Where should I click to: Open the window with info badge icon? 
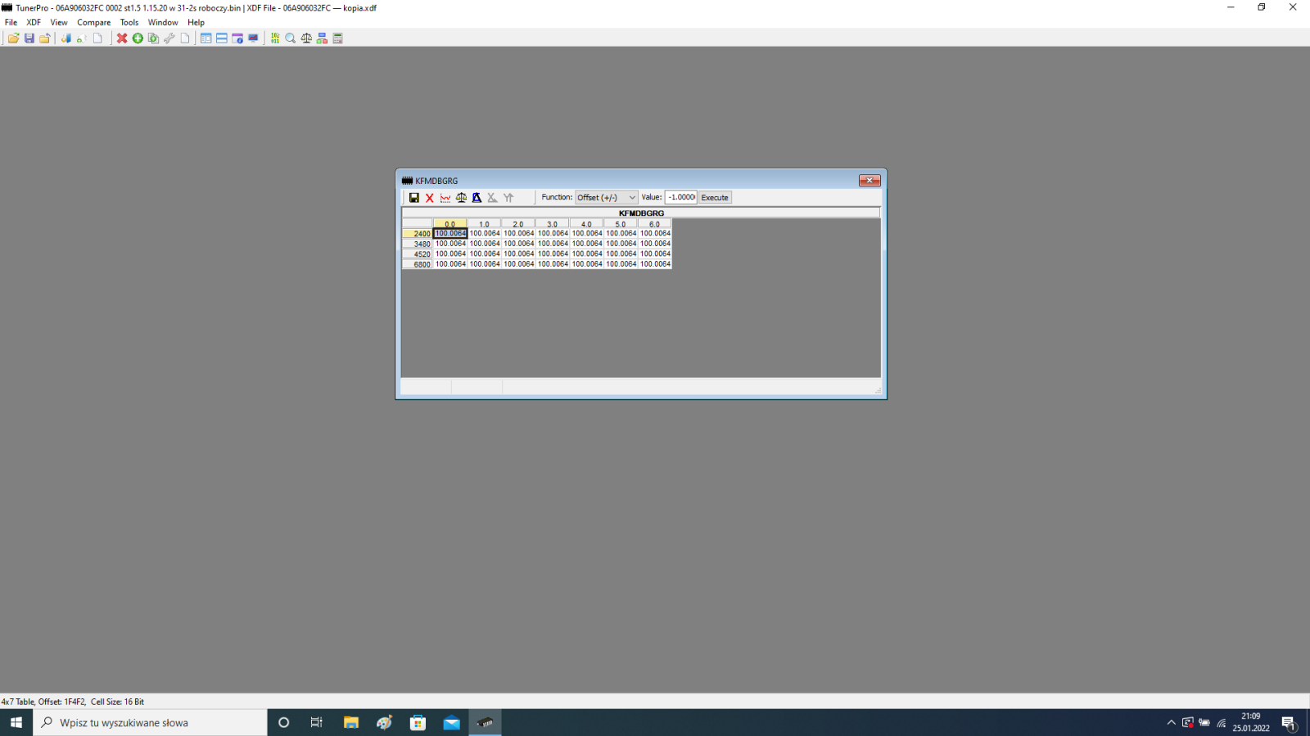click(x=237, y=38)
